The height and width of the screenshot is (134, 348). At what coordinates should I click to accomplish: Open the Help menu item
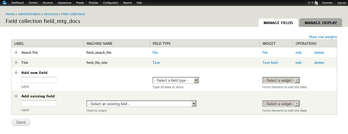click(x=139, y=3)
